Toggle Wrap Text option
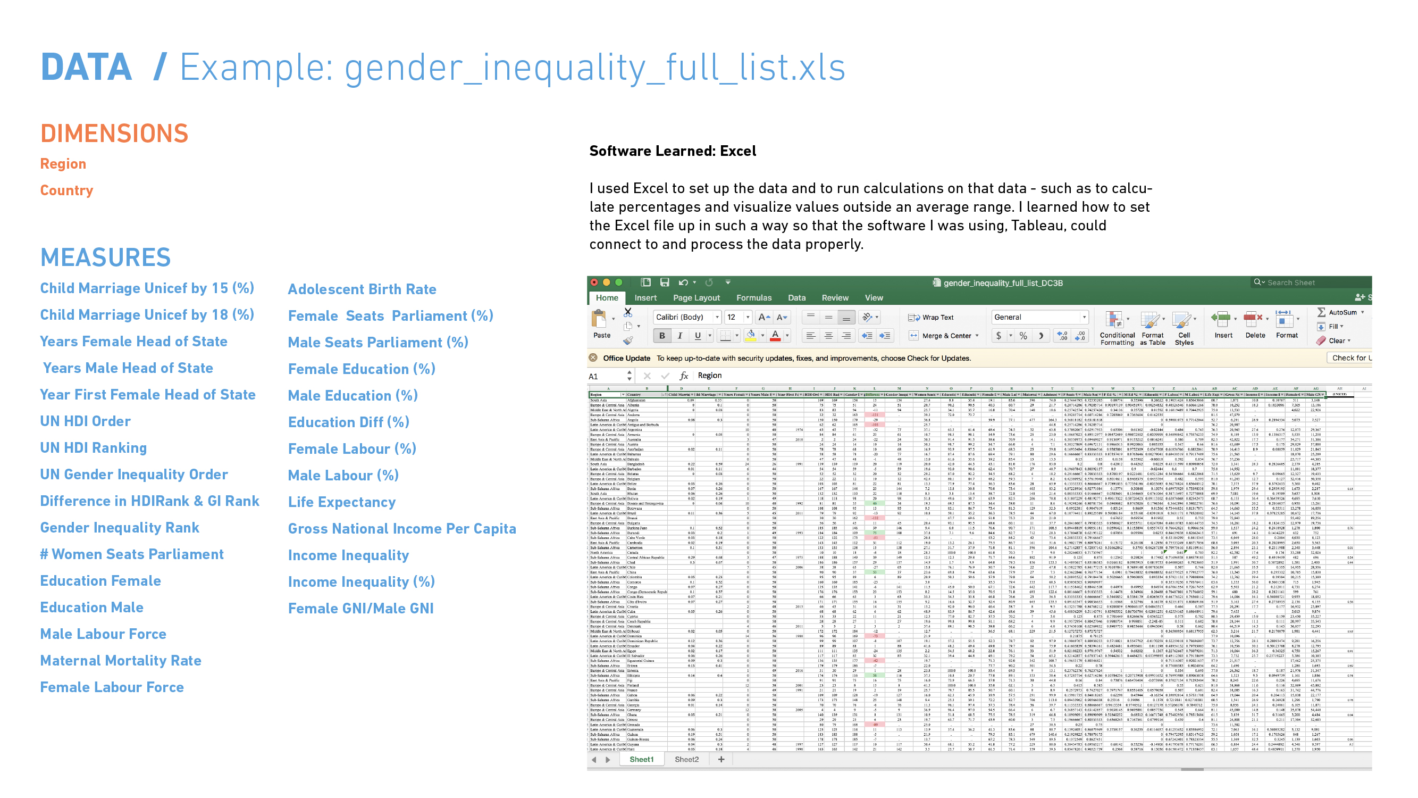This screenshot has width=1418, height=798. [x=932, y=317]
